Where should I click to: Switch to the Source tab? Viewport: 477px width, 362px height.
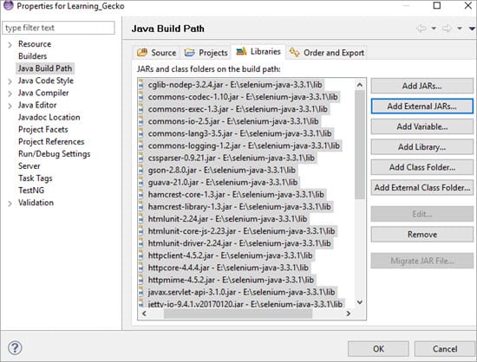[x=157, y=53]
